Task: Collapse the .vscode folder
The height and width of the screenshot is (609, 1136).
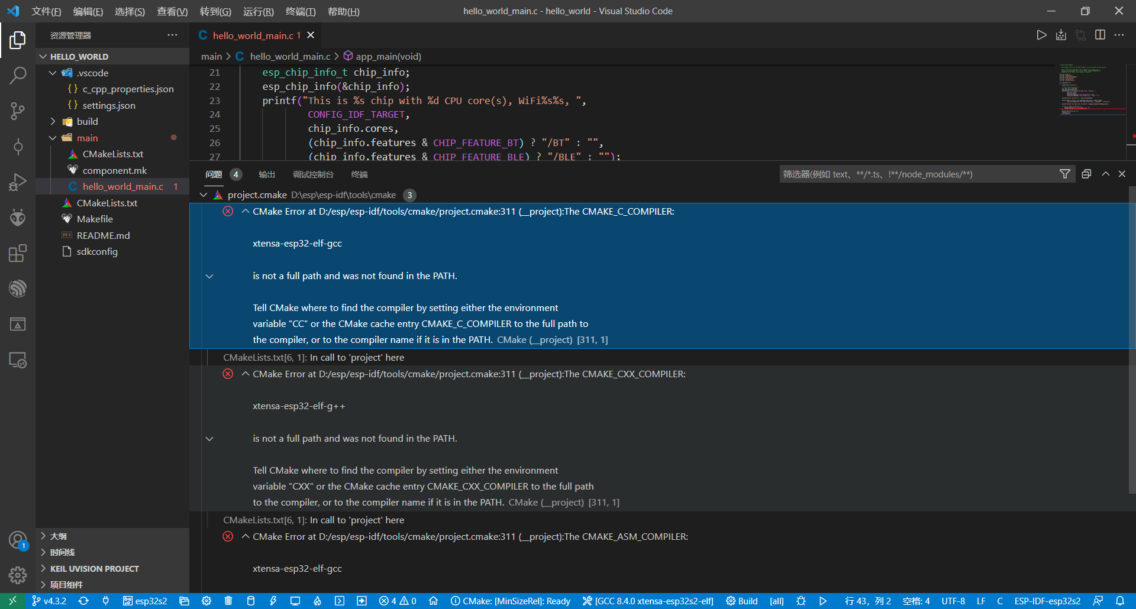Action: pos(53,73)
